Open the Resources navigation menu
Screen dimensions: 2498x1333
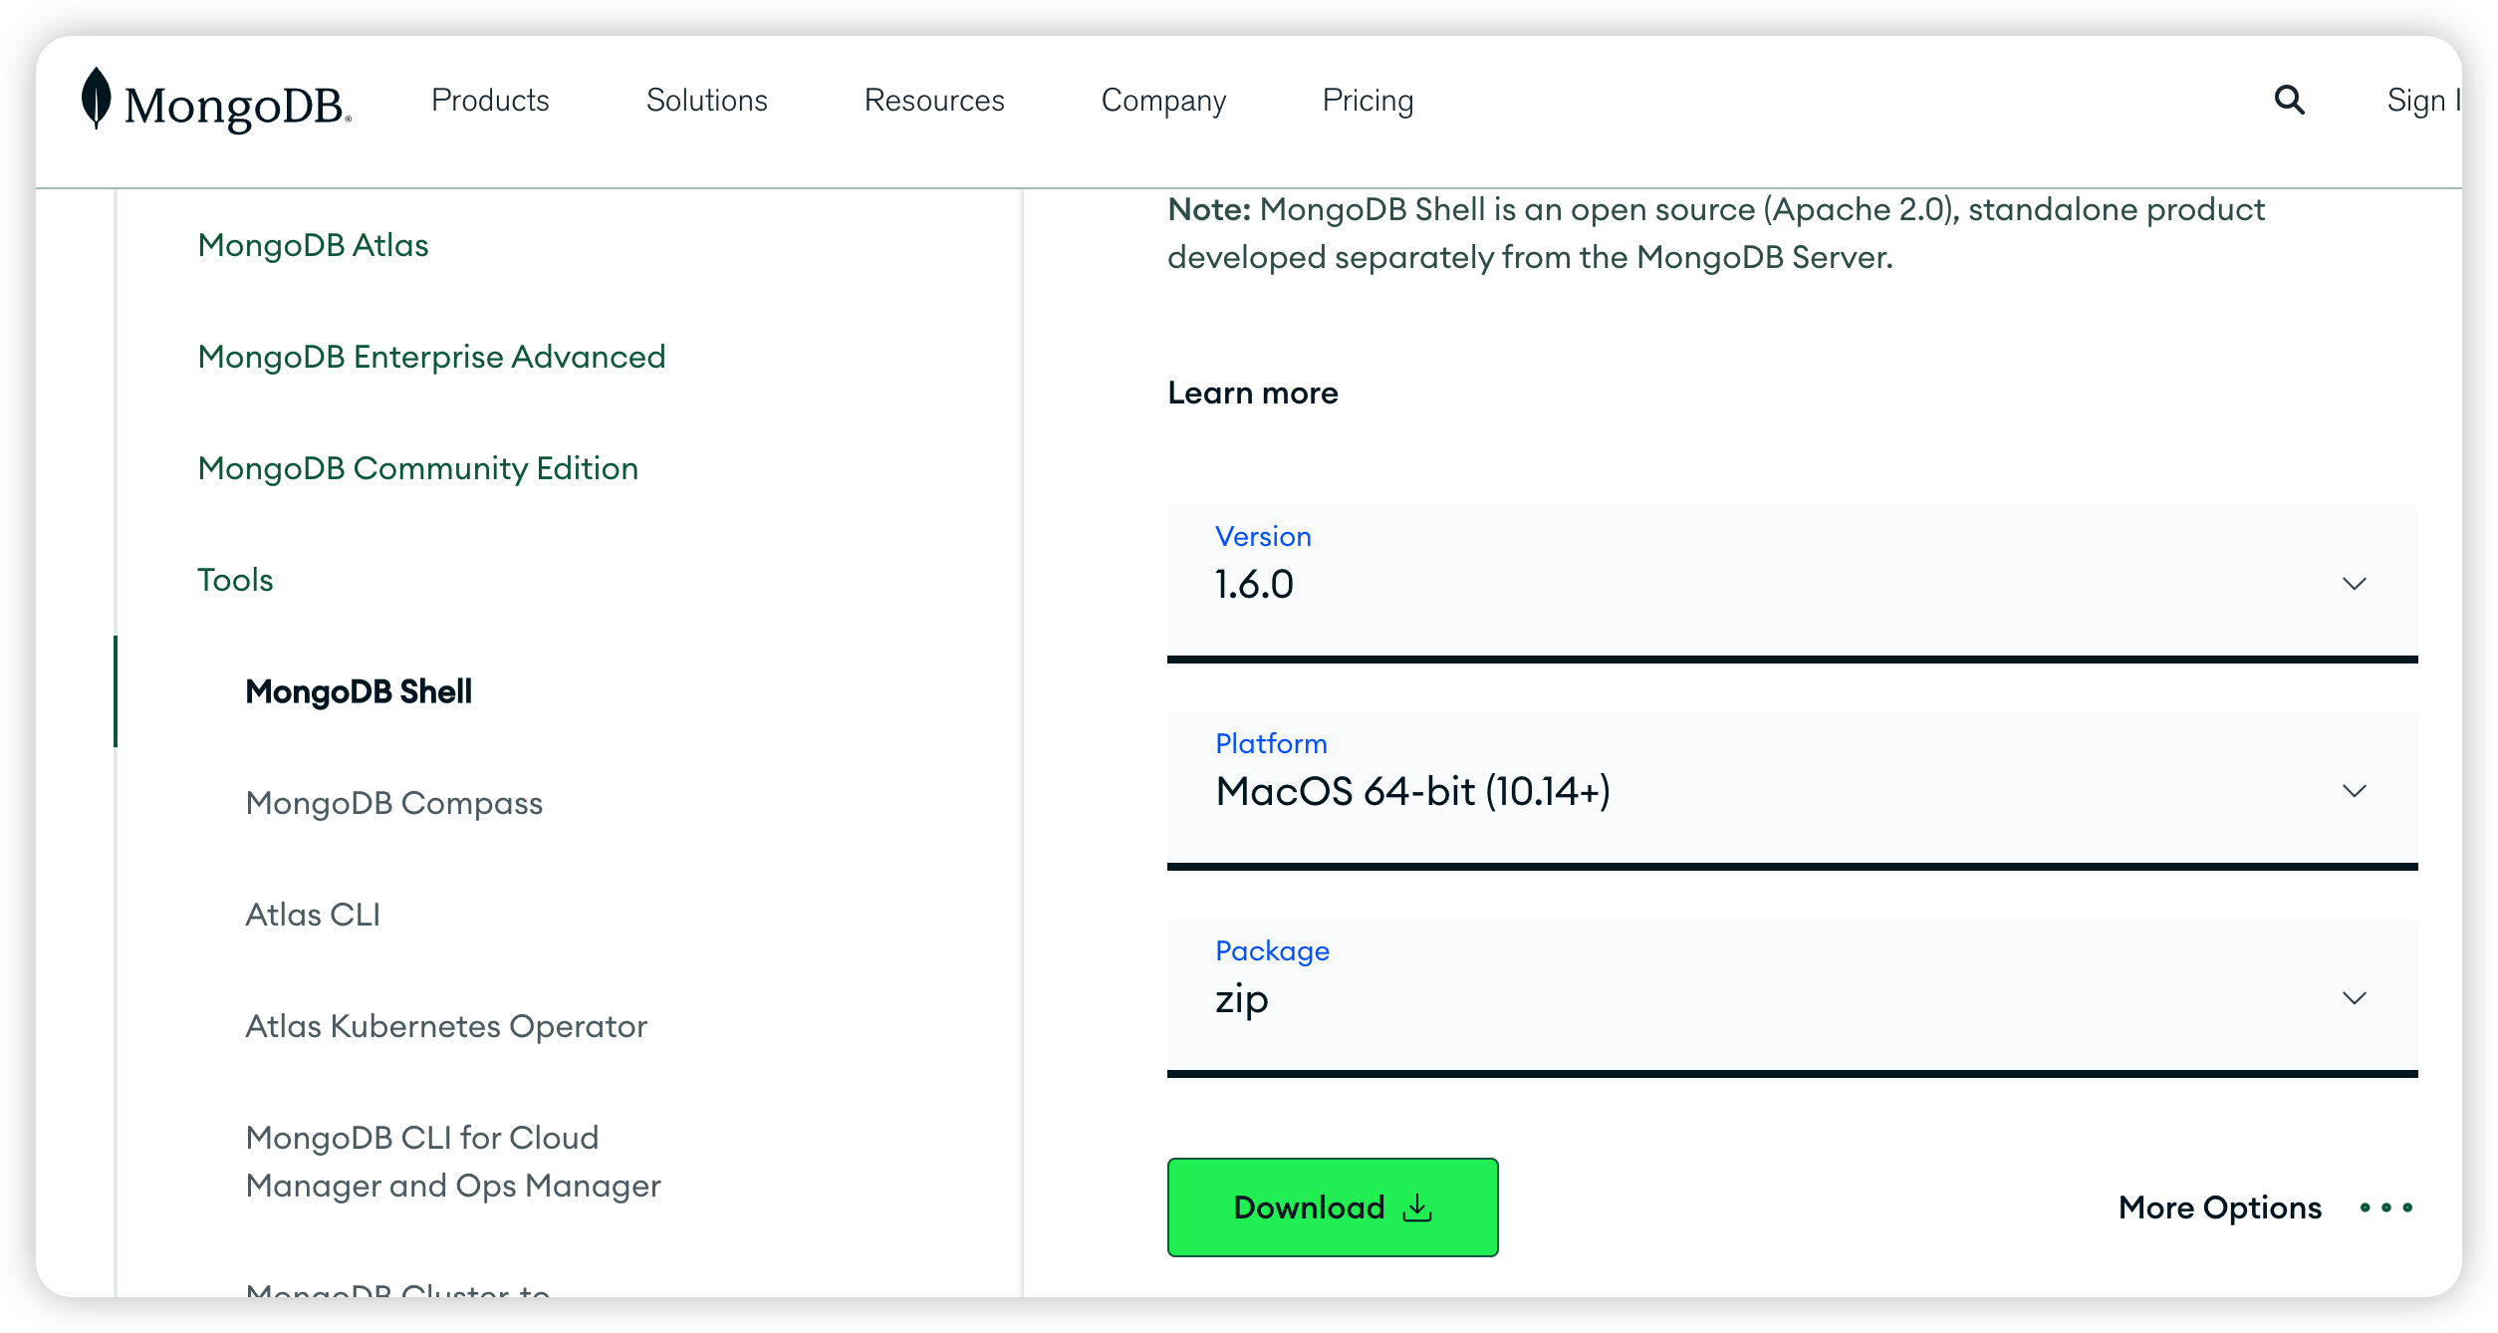coord(933,101)
